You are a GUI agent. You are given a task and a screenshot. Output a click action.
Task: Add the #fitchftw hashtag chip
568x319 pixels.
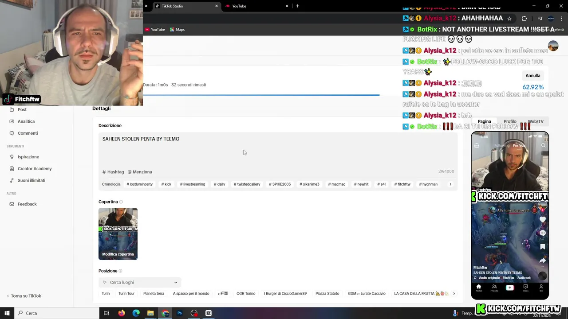click(x=402, y=184)
